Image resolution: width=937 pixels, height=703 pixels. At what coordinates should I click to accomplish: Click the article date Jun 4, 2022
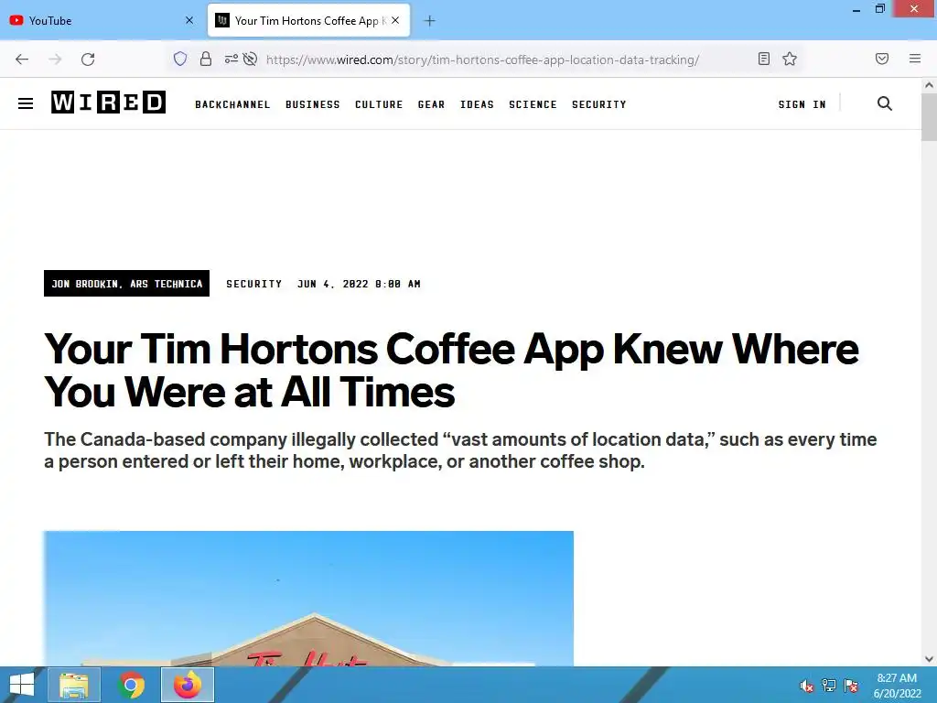359,284
